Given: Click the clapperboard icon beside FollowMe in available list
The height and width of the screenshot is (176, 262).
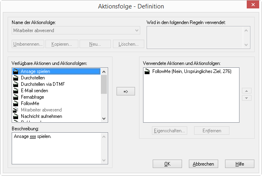Looking at the screenshot, I should pos(16,103).
